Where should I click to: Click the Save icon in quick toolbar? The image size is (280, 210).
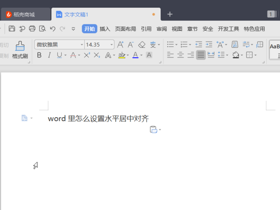pos(12,28)
